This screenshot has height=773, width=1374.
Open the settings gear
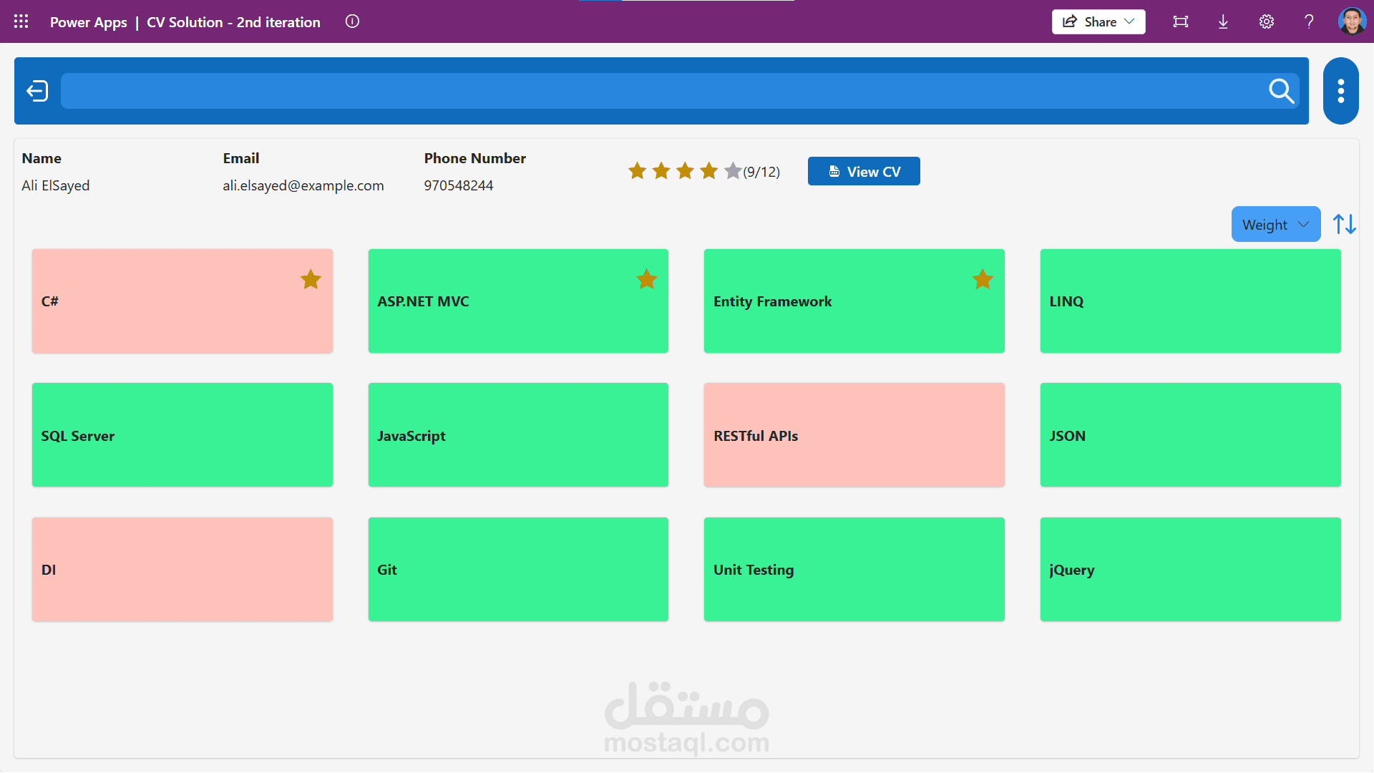coord(1266,21)
